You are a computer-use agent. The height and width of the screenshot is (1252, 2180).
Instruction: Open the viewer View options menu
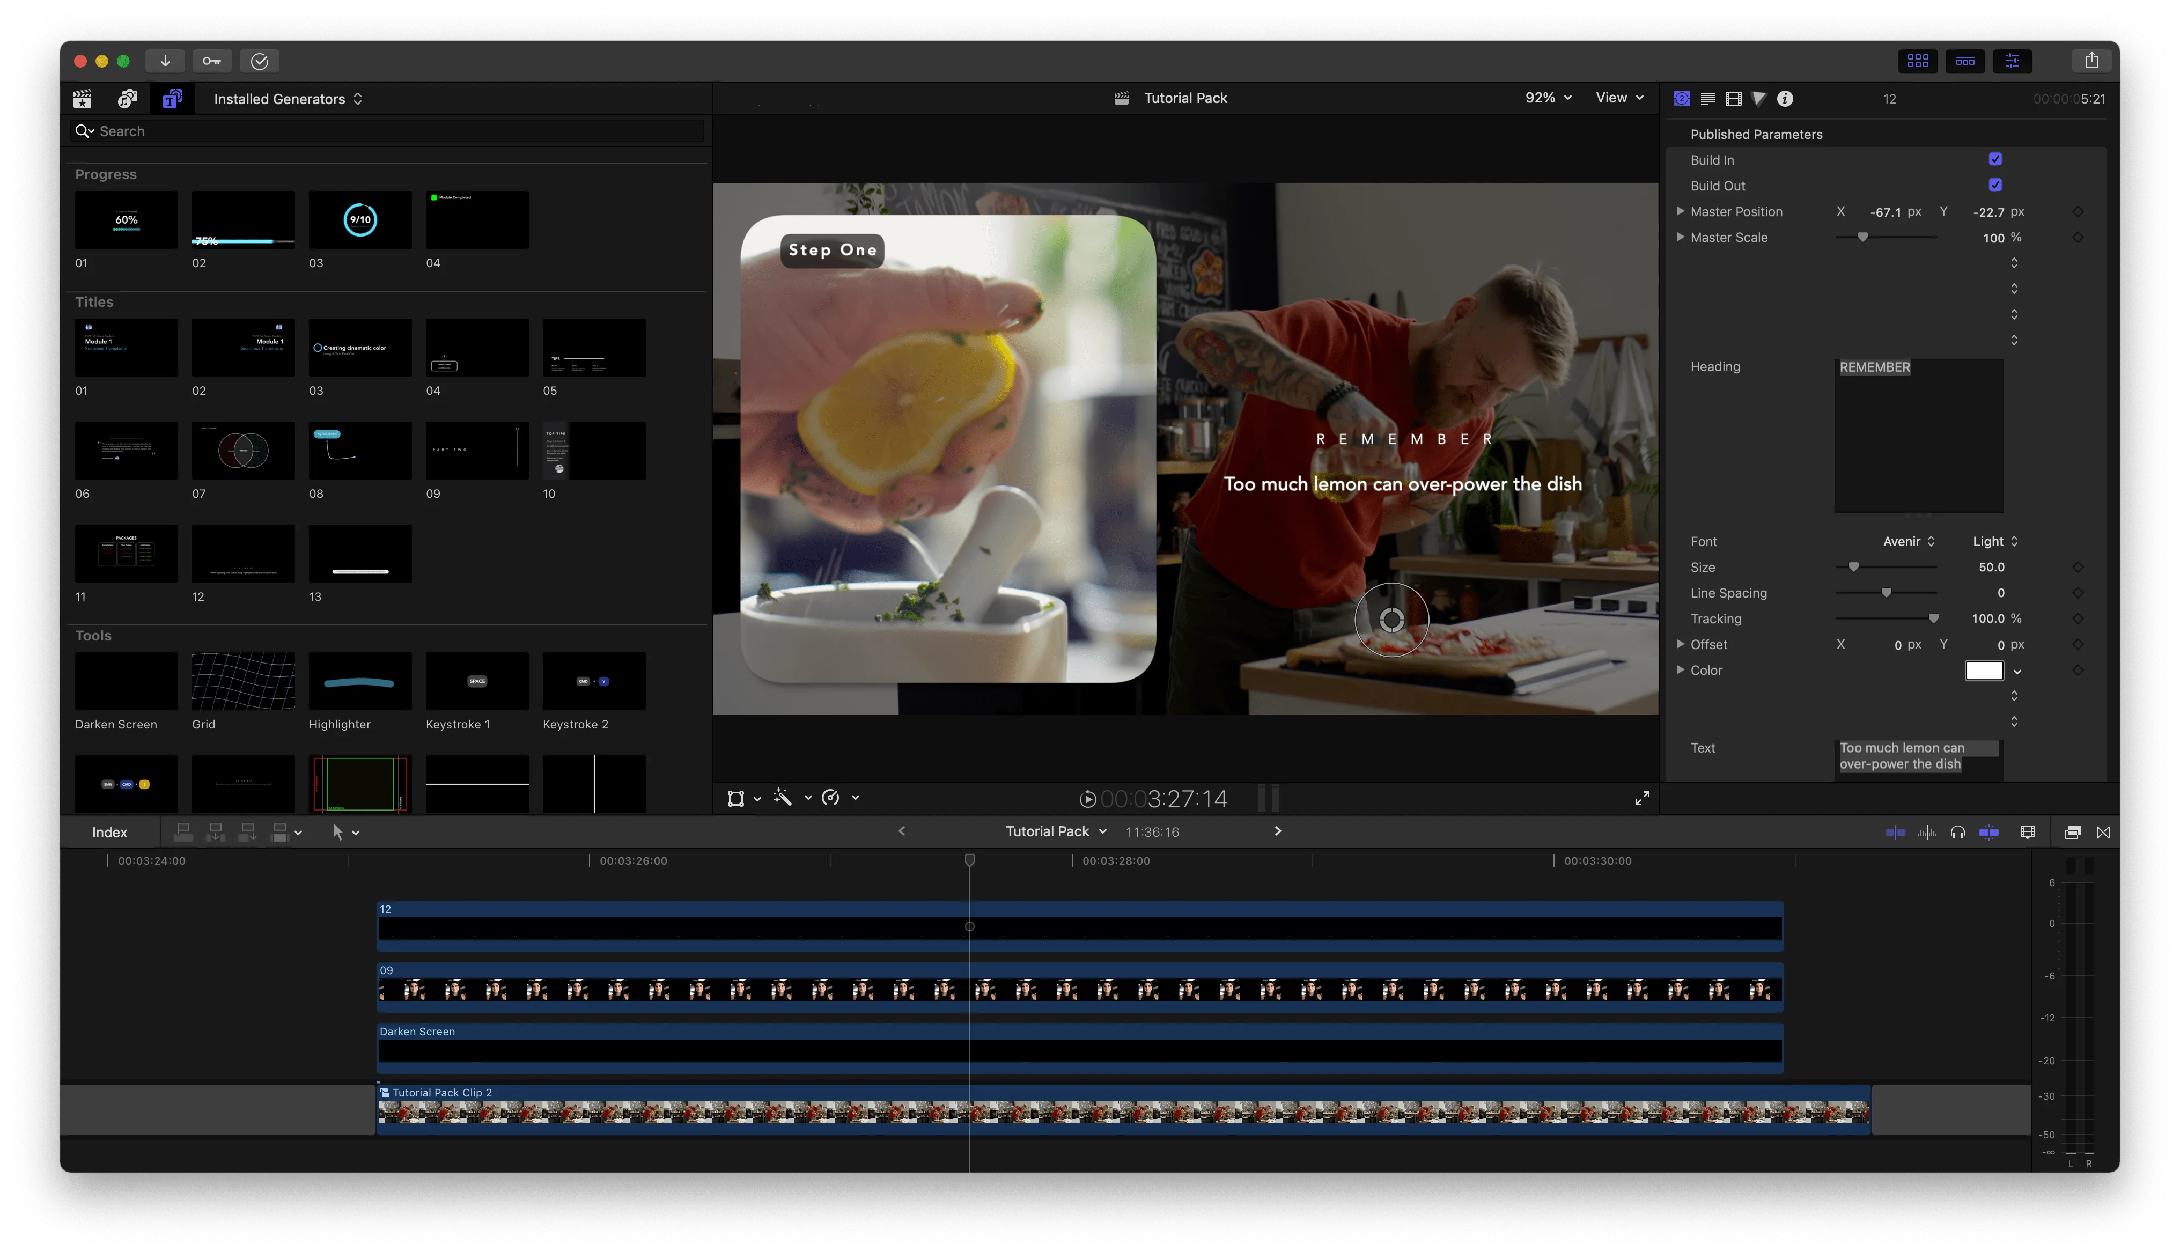1619,98
